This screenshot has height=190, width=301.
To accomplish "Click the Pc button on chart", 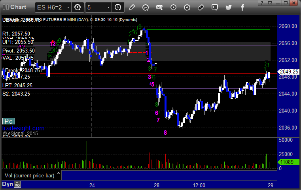I will click(9, 121).
